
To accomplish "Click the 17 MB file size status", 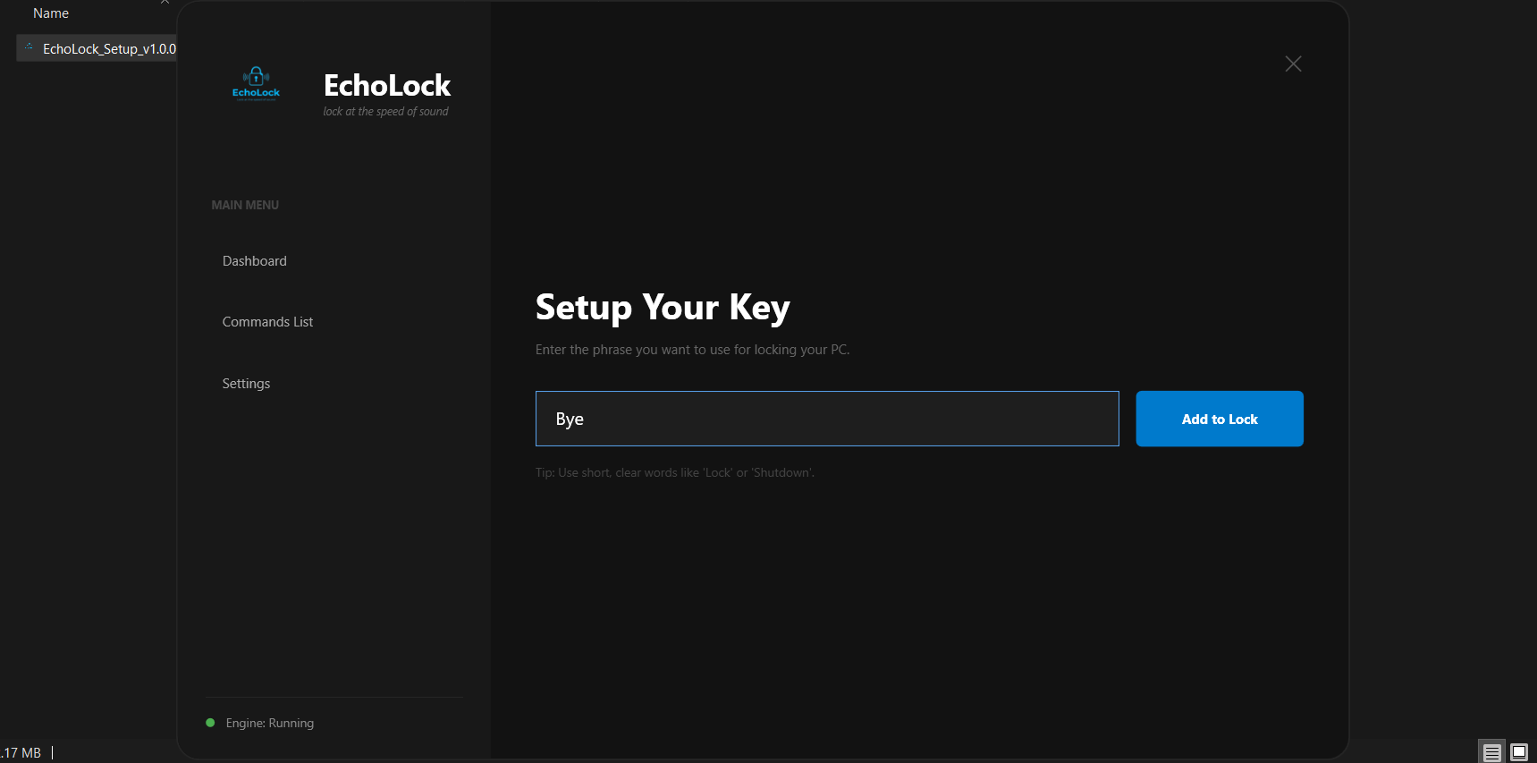I will point(21,753).
